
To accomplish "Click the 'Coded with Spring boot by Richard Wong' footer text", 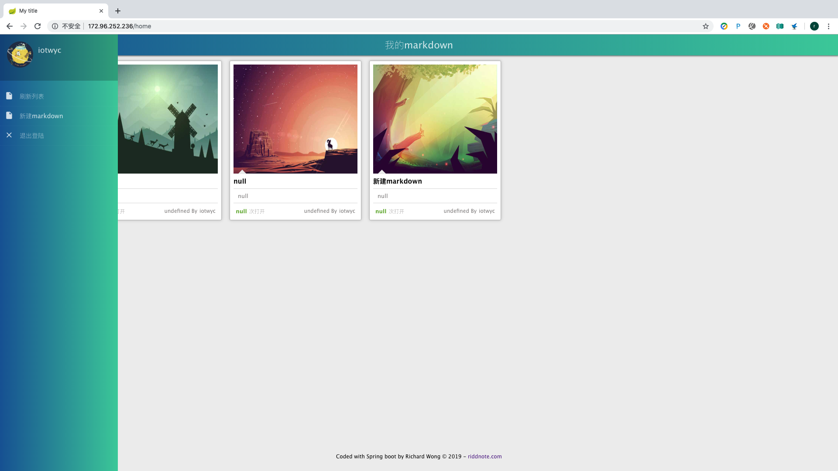I will click(x=388, y=457).
